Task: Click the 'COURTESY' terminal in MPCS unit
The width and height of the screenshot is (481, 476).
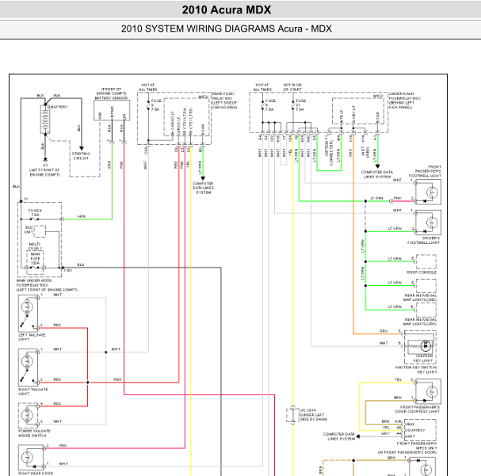Action: click(415, 430)
